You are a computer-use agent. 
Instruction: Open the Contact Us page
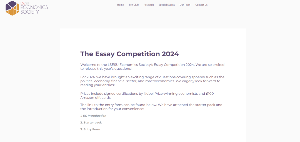[x=201, y=5]
